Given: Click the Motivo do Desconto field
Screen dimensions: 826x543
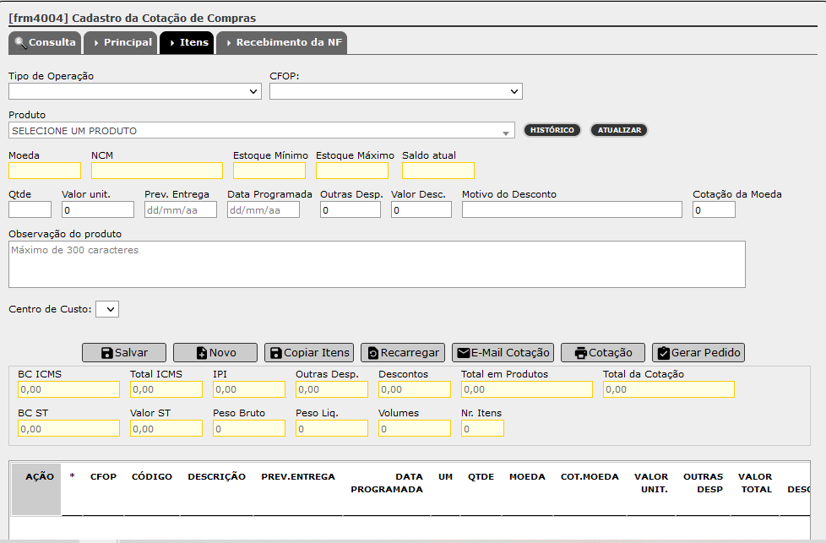Looking at the screenshot, I should pyautogui.click(x=572, y=209).
